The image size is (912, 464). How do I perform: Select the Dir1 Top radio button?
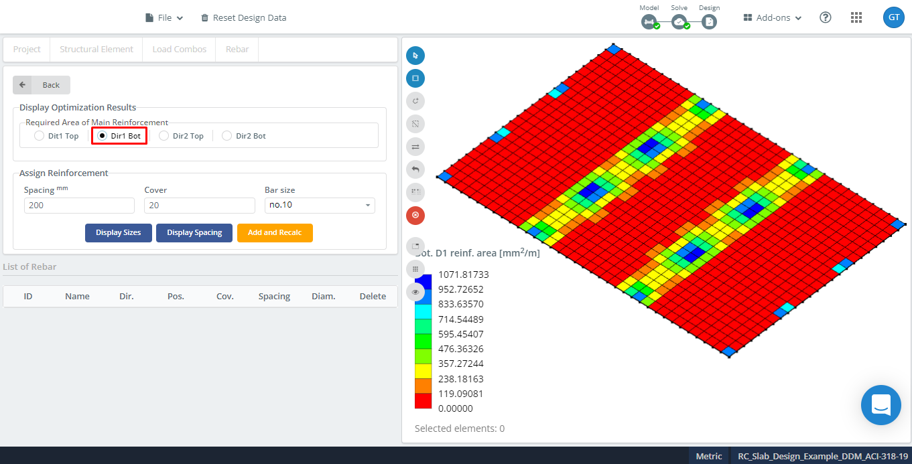pyautogui.click(x=39, y=135)
